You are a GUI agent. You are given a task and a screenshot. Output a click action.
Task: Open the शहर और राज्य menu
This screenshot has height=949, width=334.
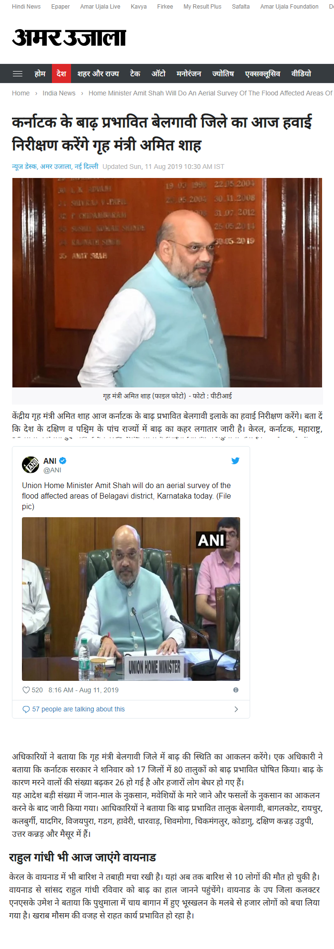point(98,73)
